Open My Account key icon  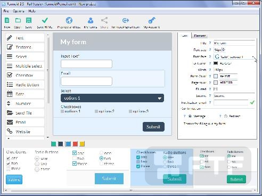click(x=152, y=20)
